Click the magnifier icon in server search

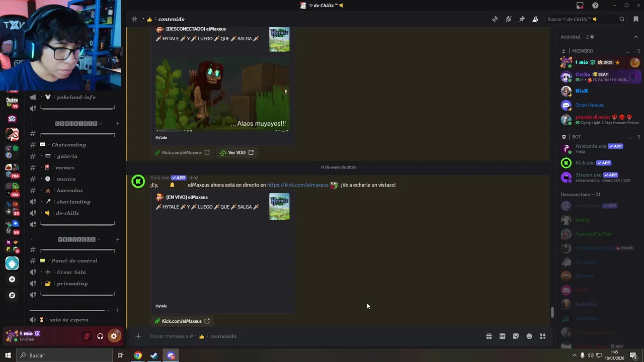point(622,19)
